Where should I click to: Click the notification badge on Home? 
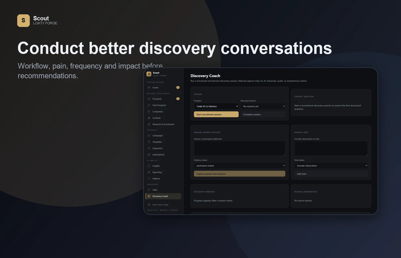pyautogui.click(x=178, y=87)
